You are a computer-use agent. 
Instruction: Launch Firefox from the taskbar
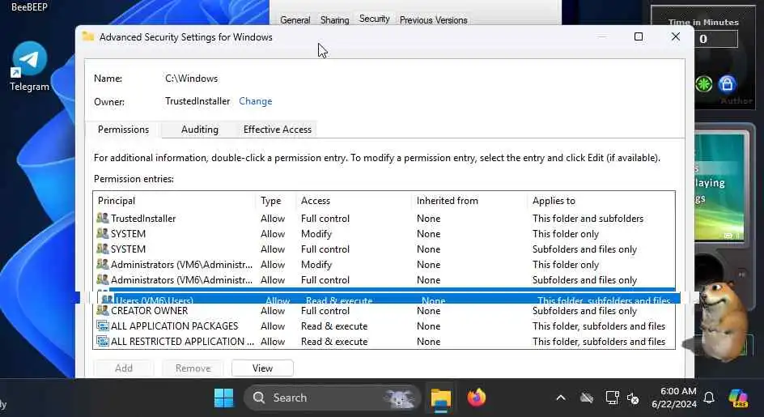click(476, 398)
